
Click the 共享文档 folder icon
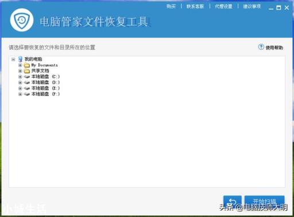[27, 71]
